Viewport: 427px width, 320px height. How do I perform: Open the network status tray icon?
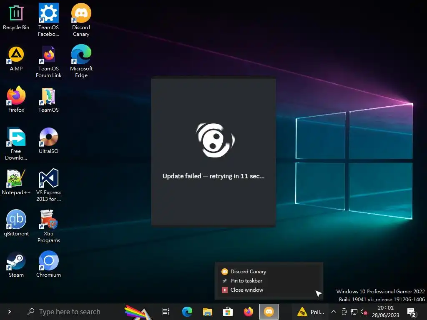pos(354,312)
